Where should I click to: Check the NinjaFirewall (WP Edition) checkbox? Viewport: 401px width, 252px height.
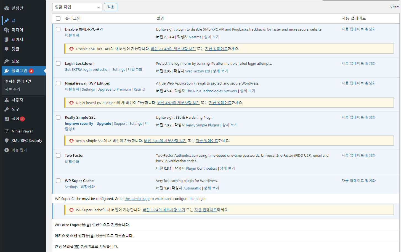click(x=58, y=83)
